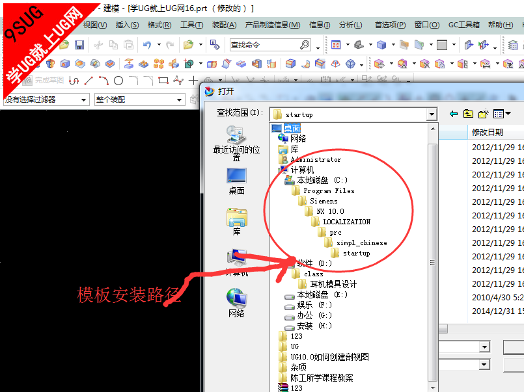Create new folder in Open dialog
The width and height of the screenshot is (524, 392).
tap(483, 114)
